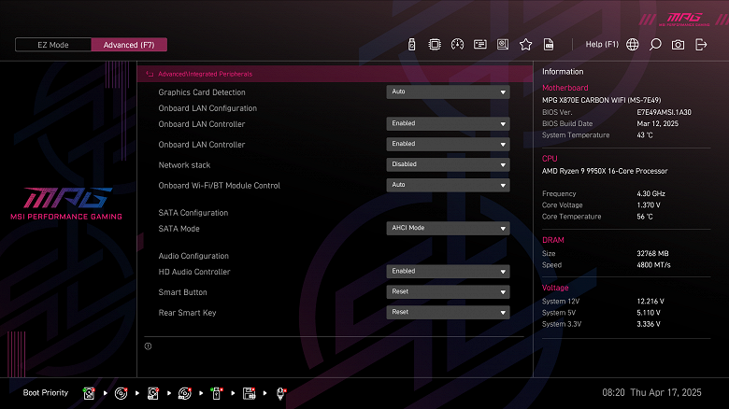Open Help (F1)

point(602,45)
